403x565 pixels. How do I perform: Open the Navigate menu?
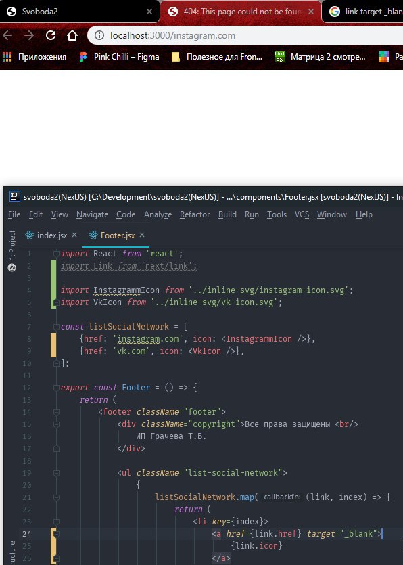click(x=92, y=214)
